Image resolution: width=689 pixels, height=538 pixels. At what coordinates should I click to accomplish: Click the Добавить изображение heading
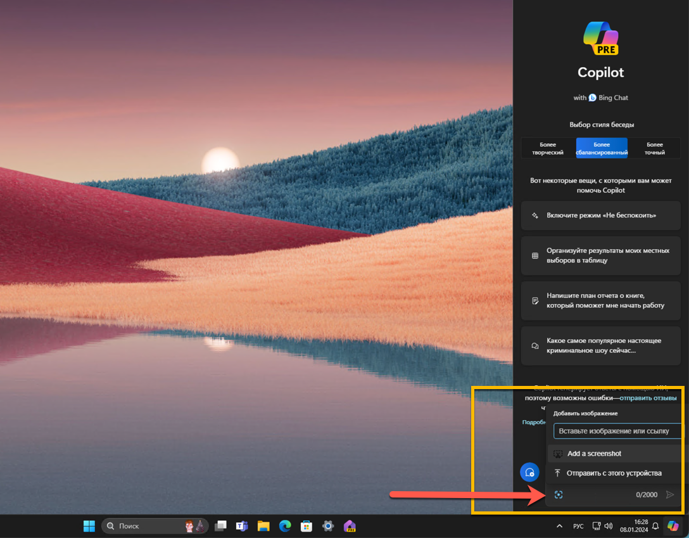[x=585, y=413]
